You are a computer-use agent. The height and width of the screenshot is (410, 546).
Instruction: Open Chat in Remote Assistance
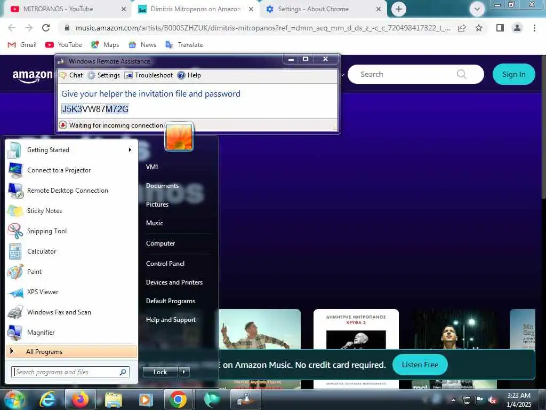point(71,75)
